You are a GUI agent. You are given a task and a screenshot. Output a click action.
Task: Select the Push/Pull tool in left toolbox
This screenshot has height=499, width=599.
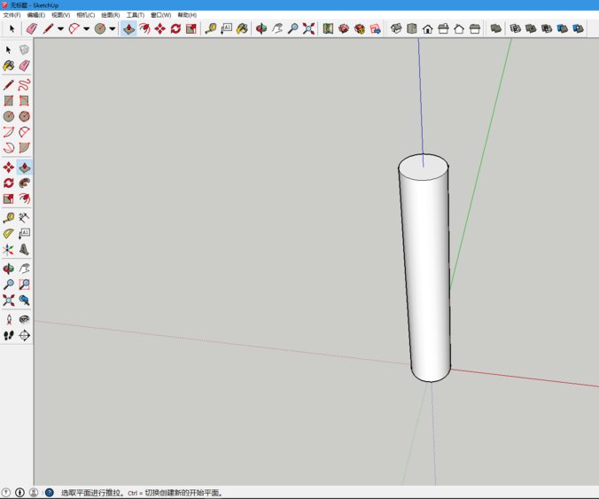(x=25, y=168)
